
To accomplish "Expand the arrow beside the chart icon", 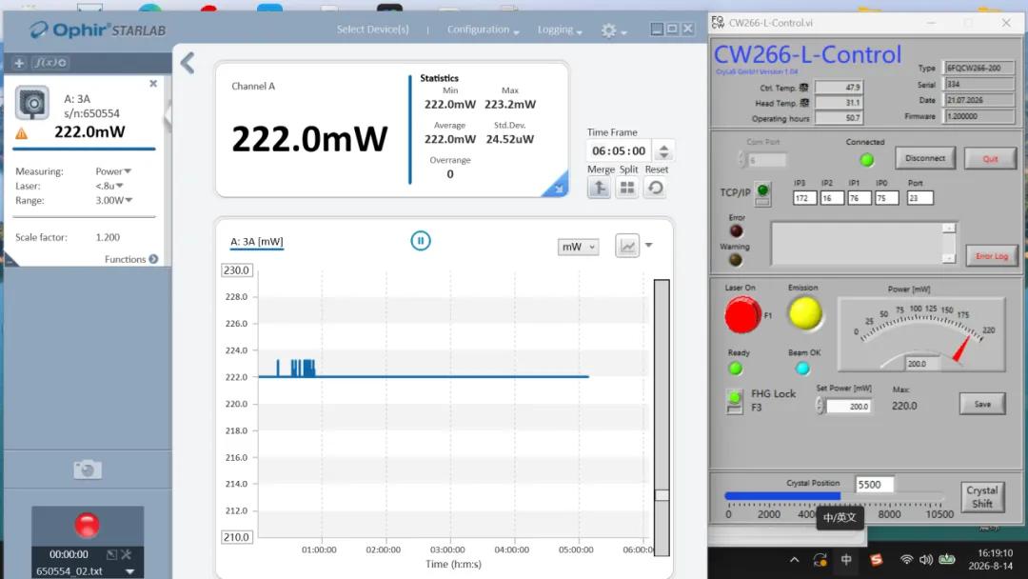I will tap(649, 246).
